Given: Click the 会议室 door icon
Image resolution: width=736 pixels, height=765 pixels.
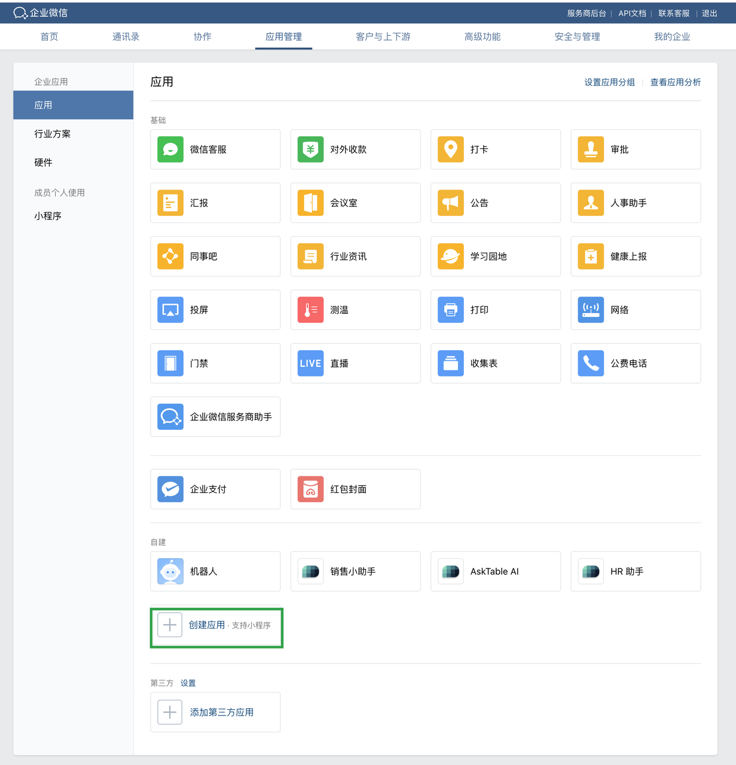Looking at the screenshot, I should (x=310, y=203).
